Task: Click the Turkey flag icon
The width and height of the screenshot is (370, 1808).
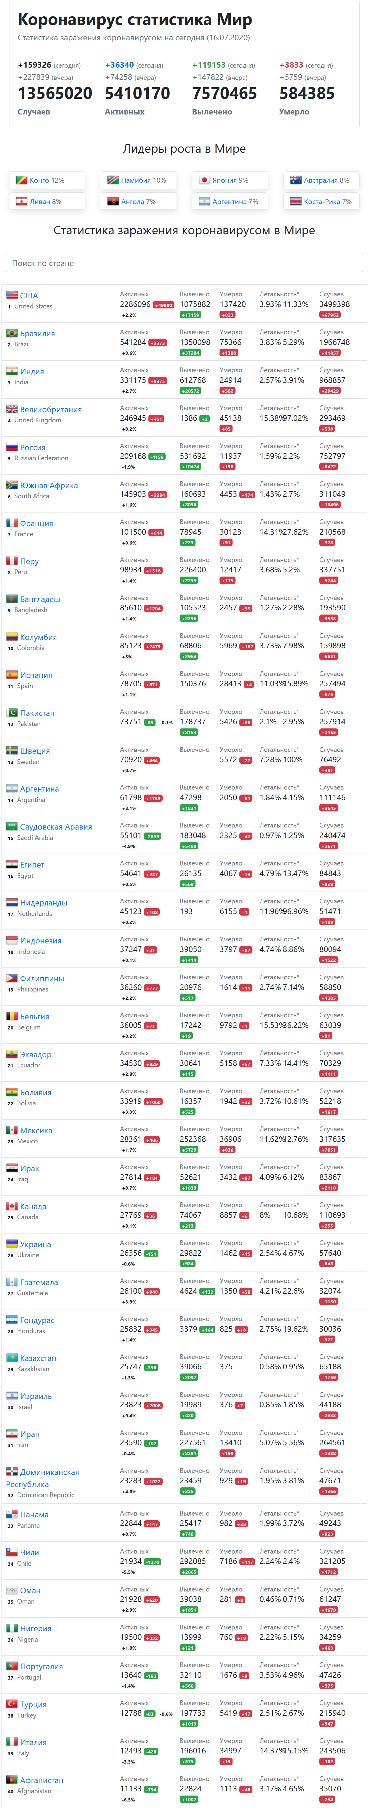Action: (x=12, y=1703)
